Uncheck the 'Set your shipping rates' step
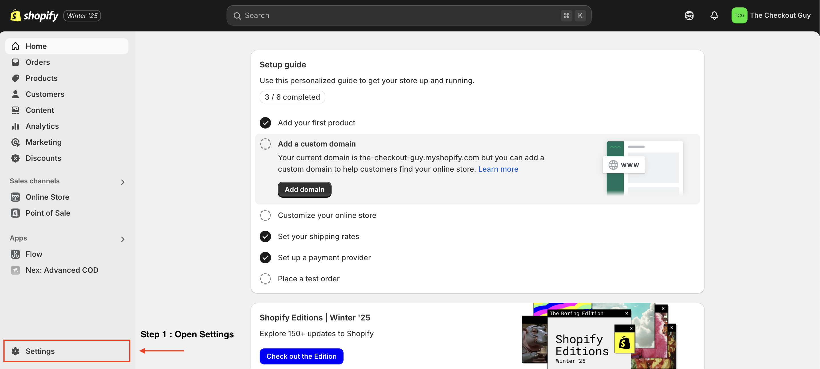This screenshot has height=369, width=820. click(265, 236)
